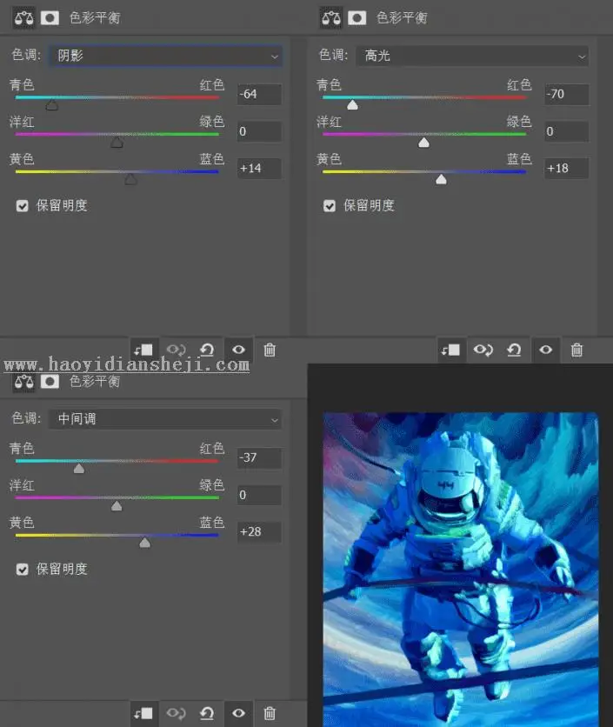Click the color balance scales icon in highlights panel

pos(330,18)
